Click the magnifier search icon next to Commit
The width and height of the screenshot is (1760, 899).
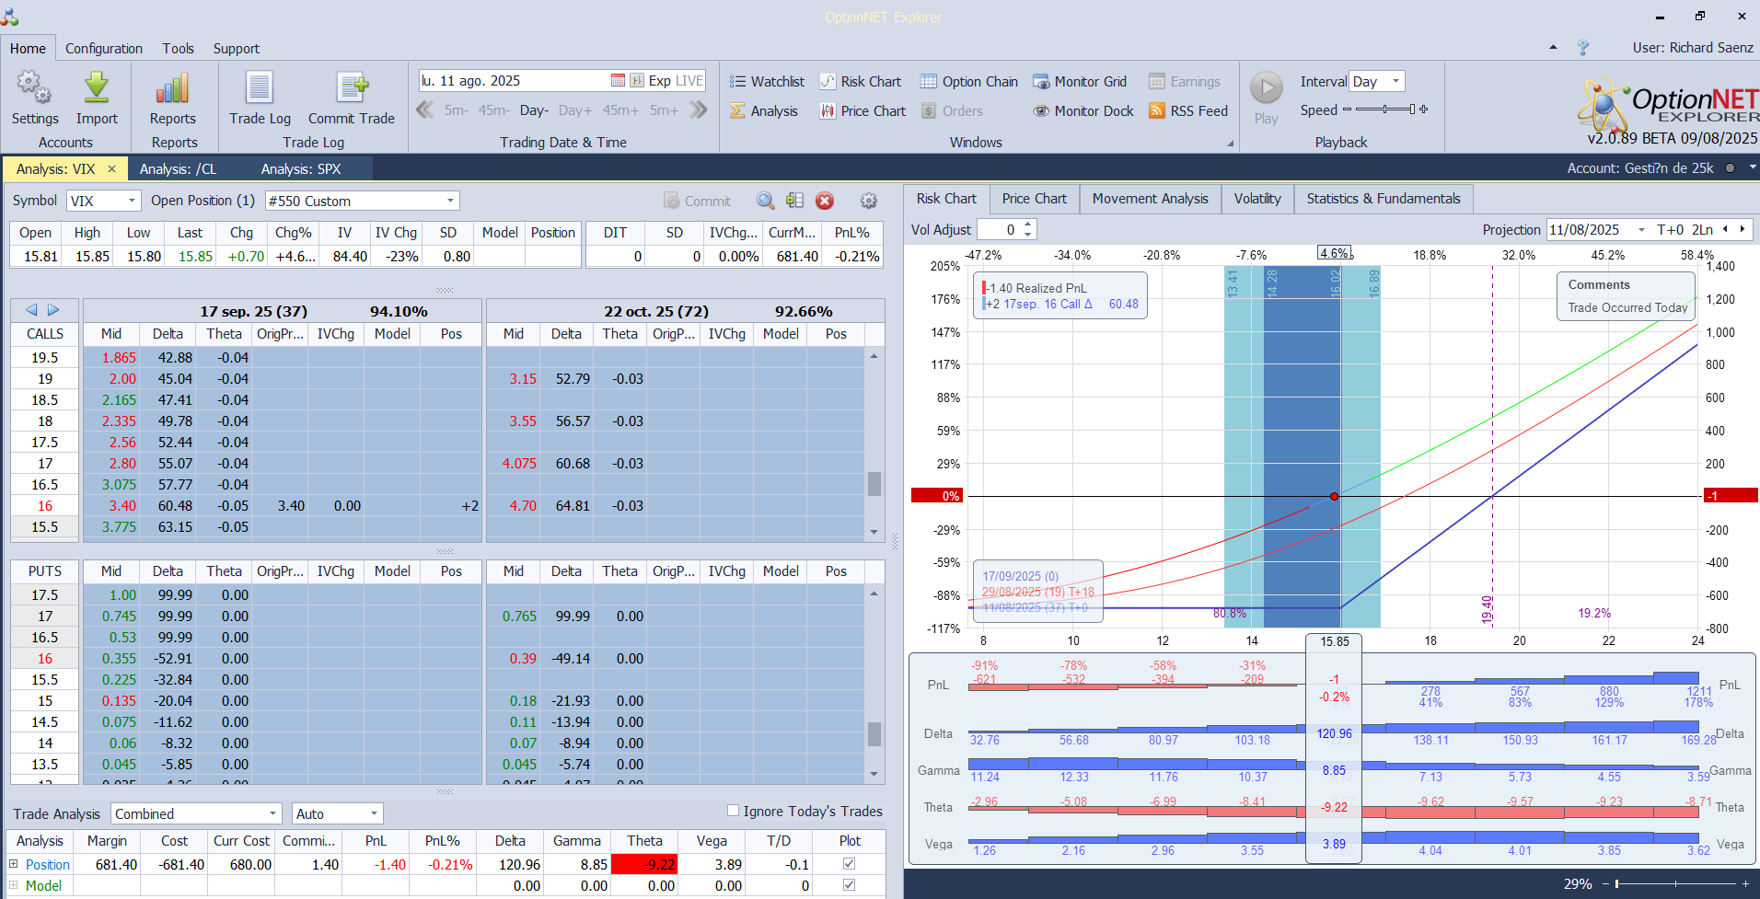click(766, 201)
